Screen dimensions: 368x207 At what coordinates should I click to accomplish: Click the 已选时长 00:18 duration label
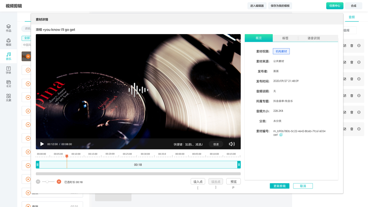pyautogui.click(x=73, y=182)
